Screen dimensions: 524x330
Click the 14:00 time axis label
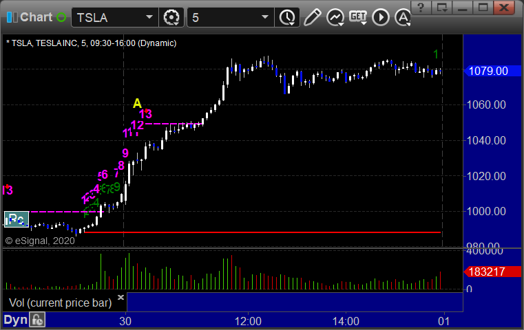coord(346,321)
